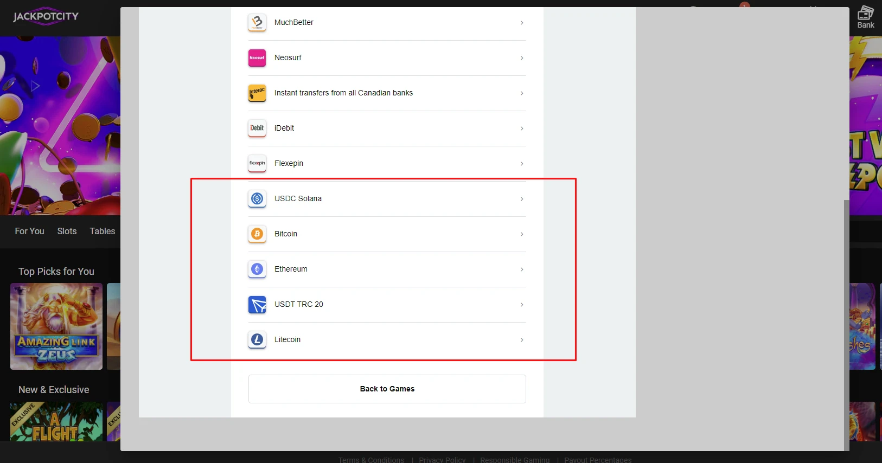Viewport: 882px width, 463px height.
Task: Click the Ethereum diamond icon
Action: [257, 269]
